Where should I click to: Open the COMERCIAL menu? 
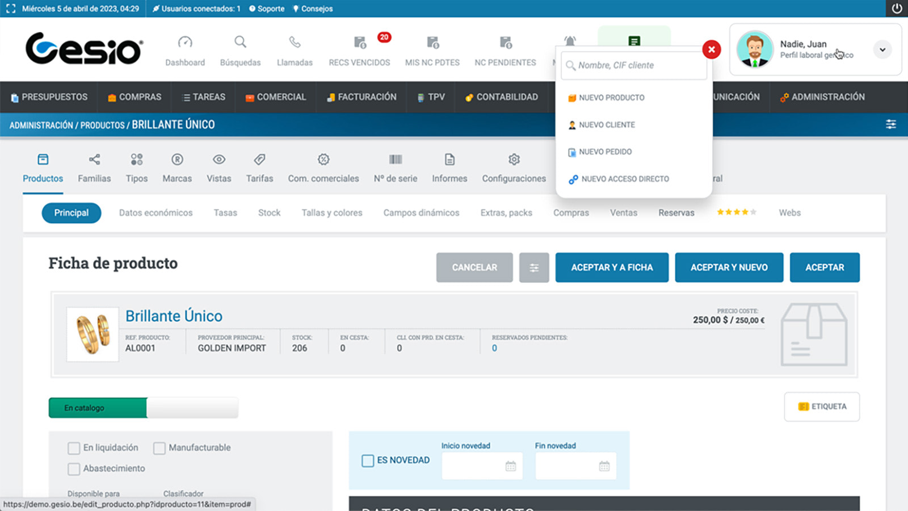[276, 97]
